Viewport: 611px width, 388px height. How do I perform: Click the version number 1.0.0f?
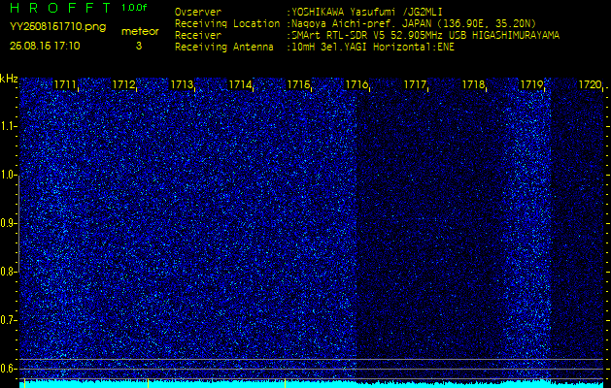tap(134, 8)
